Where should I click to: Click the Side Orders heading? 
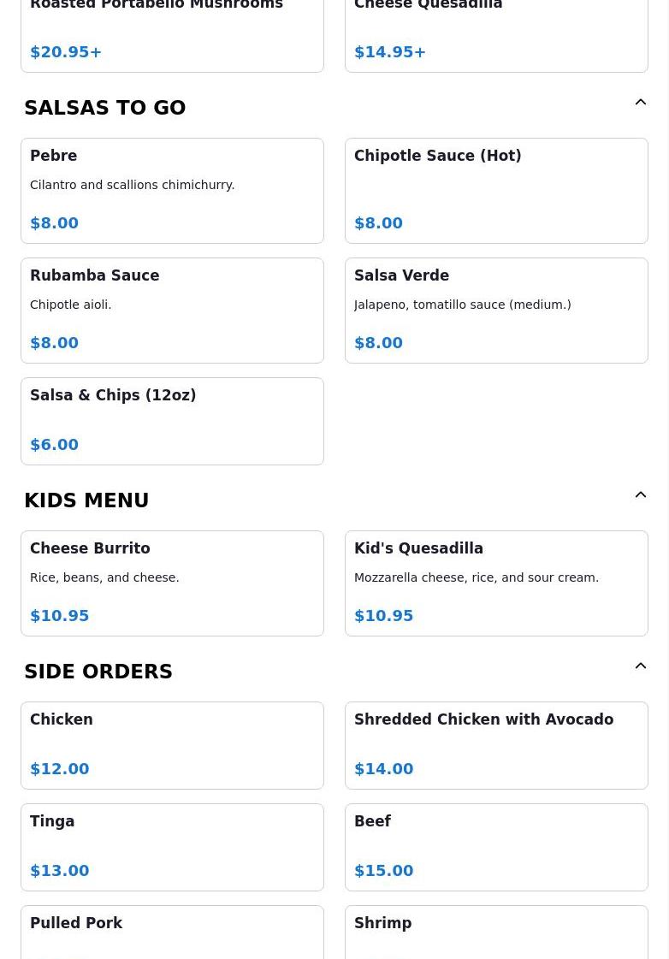click(98, 672)
